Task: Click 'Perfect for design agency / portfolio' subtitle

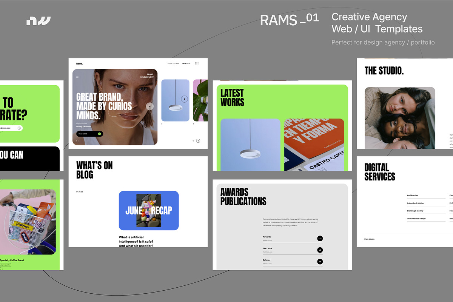Action: tap(383, 42)
